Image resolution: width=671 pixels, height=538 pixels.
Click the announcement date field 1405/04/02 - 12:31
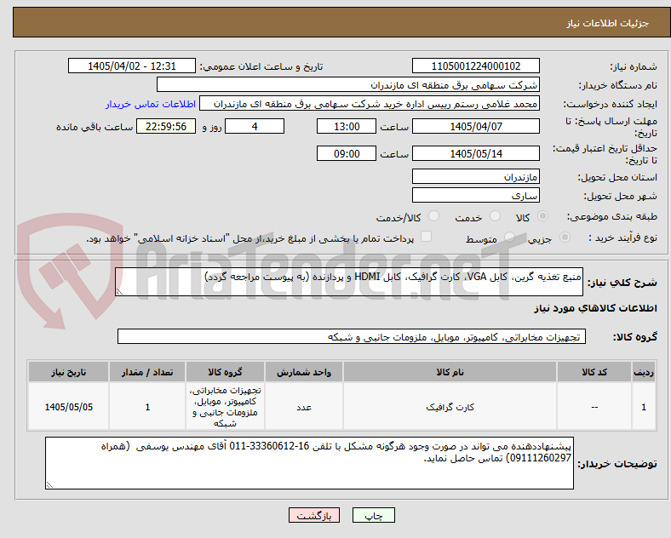pyautogui.click(x=132, y=66)
